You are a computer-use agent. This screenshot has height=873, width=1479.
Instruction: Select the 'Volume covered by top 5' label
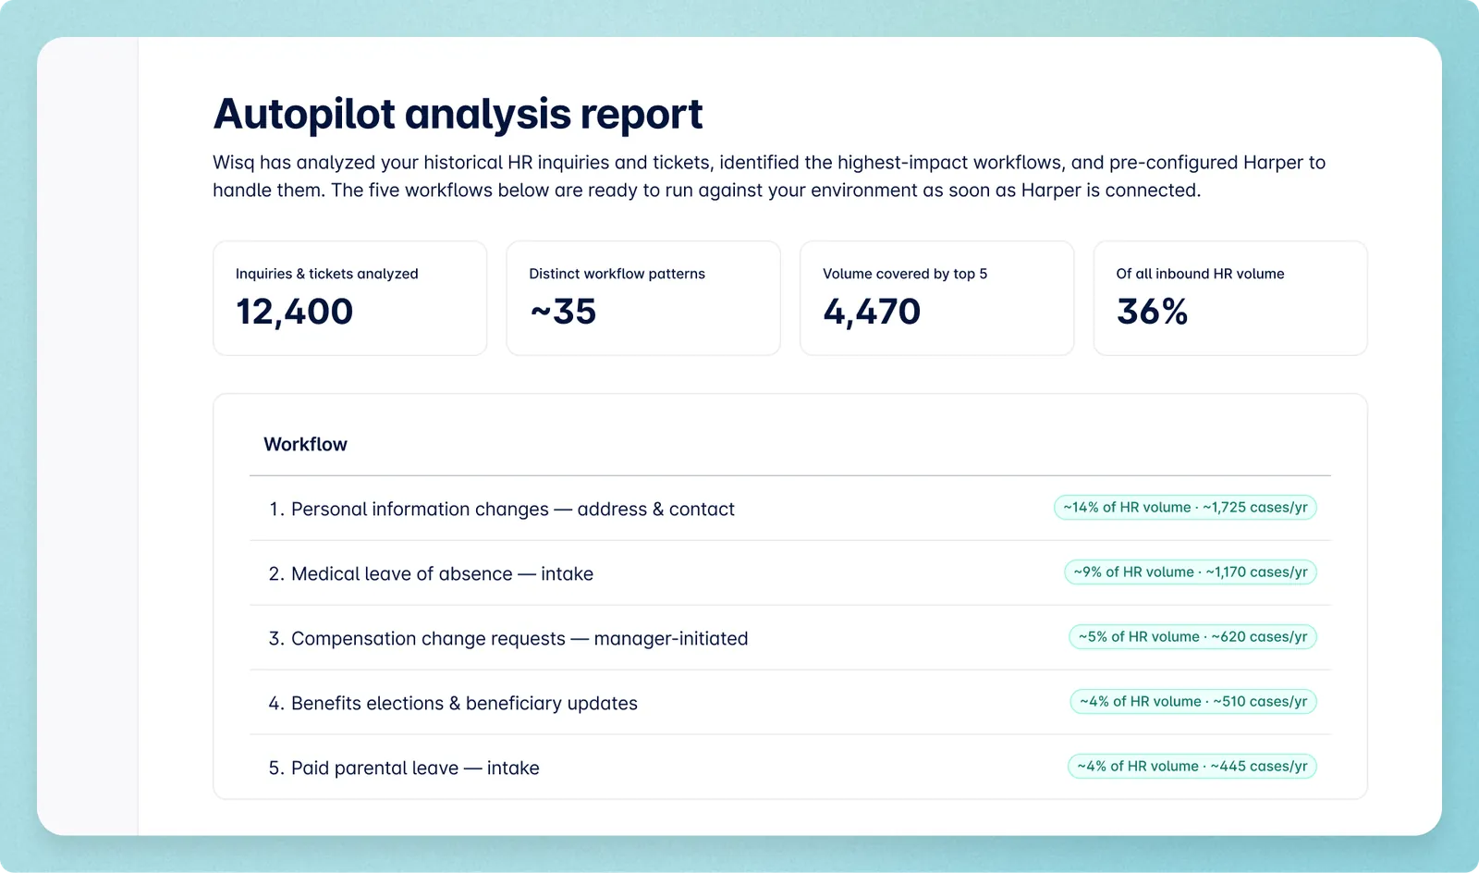(905, 274)
